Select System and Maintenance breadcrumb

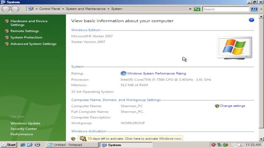[x=85, y=9]
